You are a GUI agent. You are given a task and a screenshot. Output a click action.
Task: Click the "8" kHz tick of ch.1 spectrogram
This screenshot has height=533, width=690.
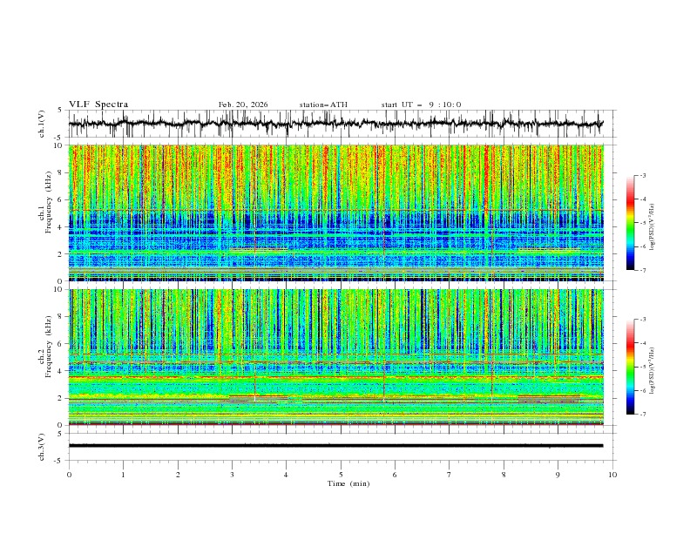62,172
